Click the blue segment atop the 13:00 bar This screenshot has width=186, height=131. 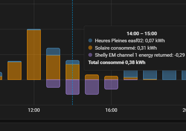click(x=53, y=52)
